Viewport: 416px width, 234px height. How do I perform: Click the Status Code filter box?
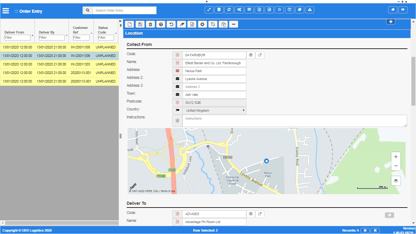[106, 37]
